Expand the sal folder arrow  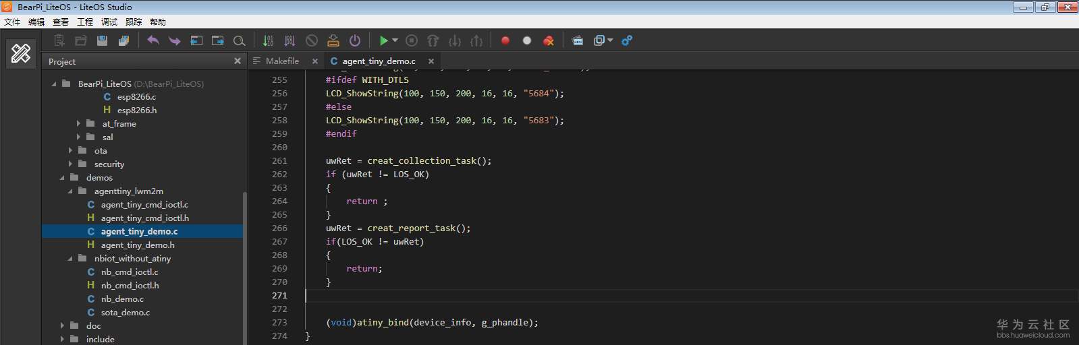click(78, 137)
